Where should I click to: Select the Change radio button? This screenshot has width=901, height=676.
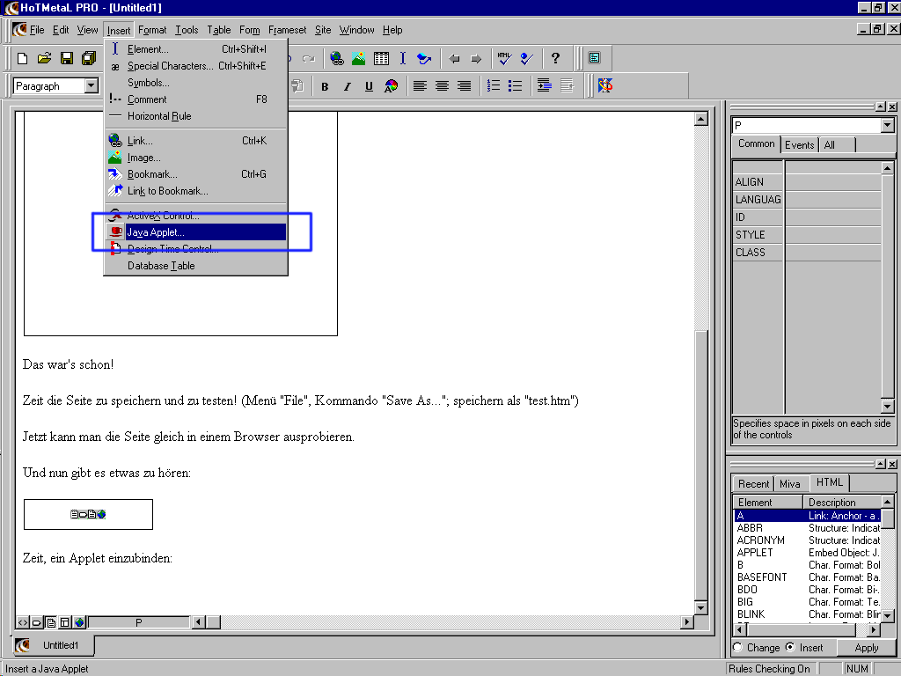click(x=737, y=648)
